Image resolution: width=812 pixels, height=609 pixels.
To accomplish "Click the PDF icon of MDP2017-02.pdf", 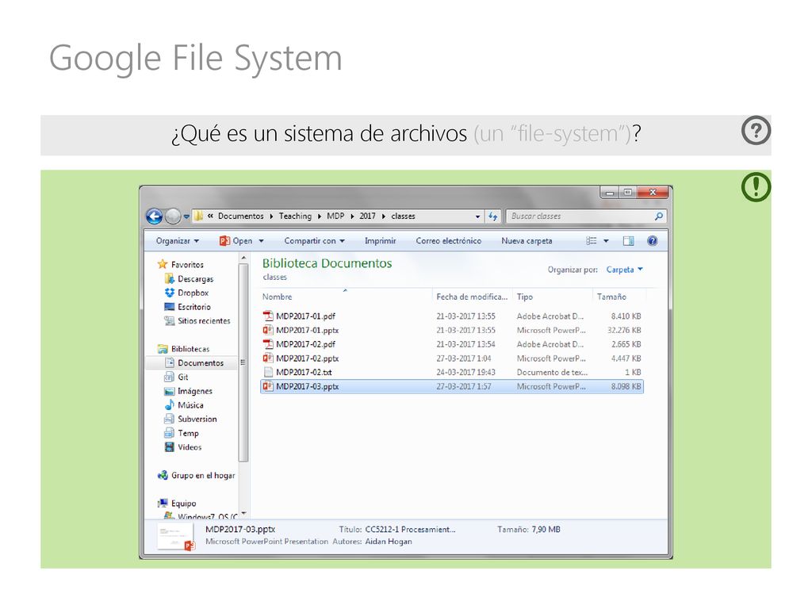I will (268, 344).
